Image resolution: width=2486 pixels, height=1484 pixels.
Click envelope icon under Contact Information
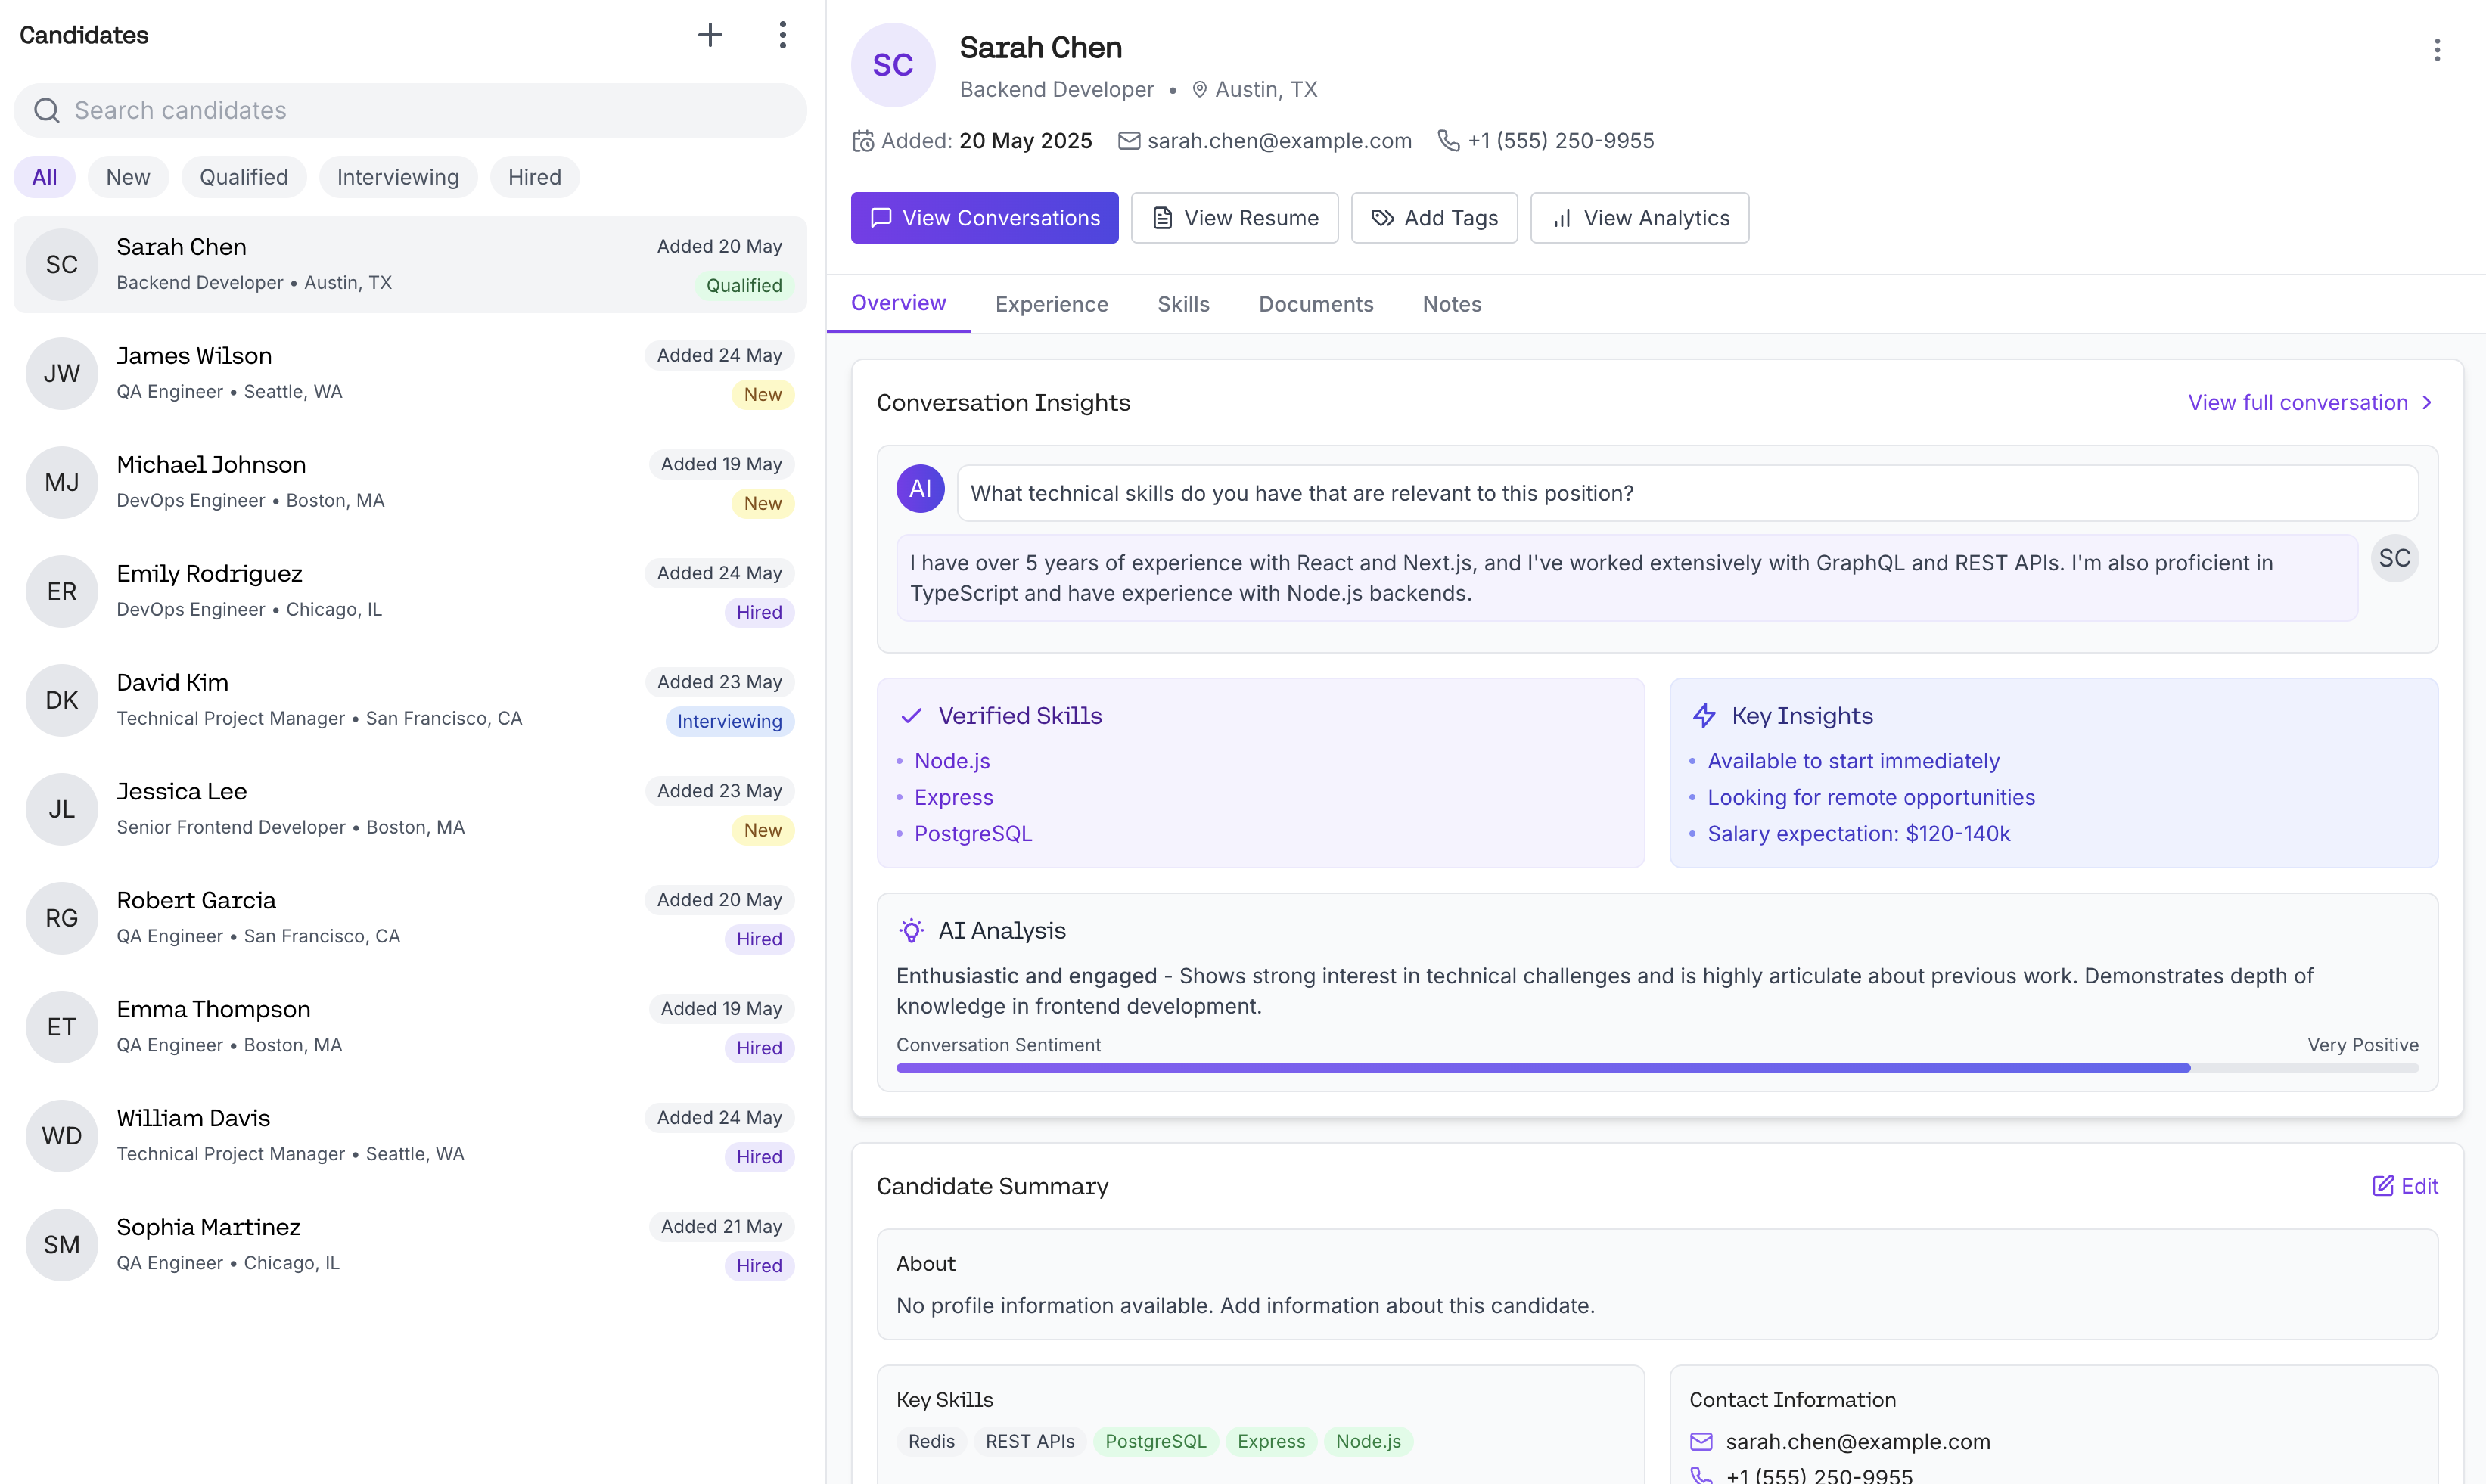click(x=1701, y=1442)
